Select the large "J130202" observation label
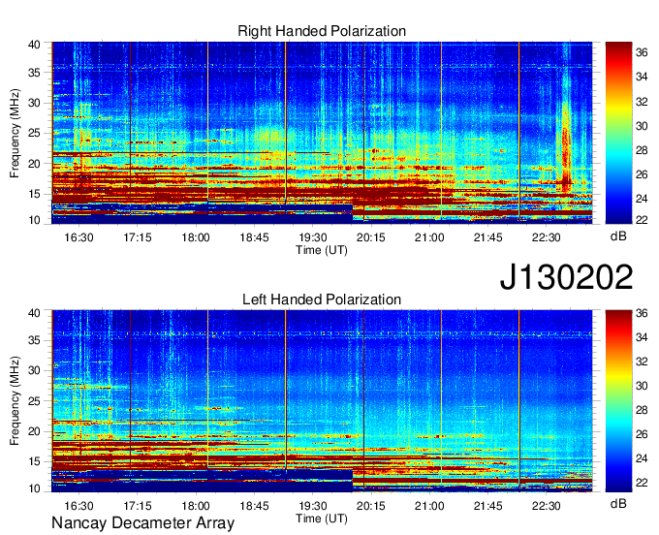Screen dimensions: 659x535 click(566, 277)
